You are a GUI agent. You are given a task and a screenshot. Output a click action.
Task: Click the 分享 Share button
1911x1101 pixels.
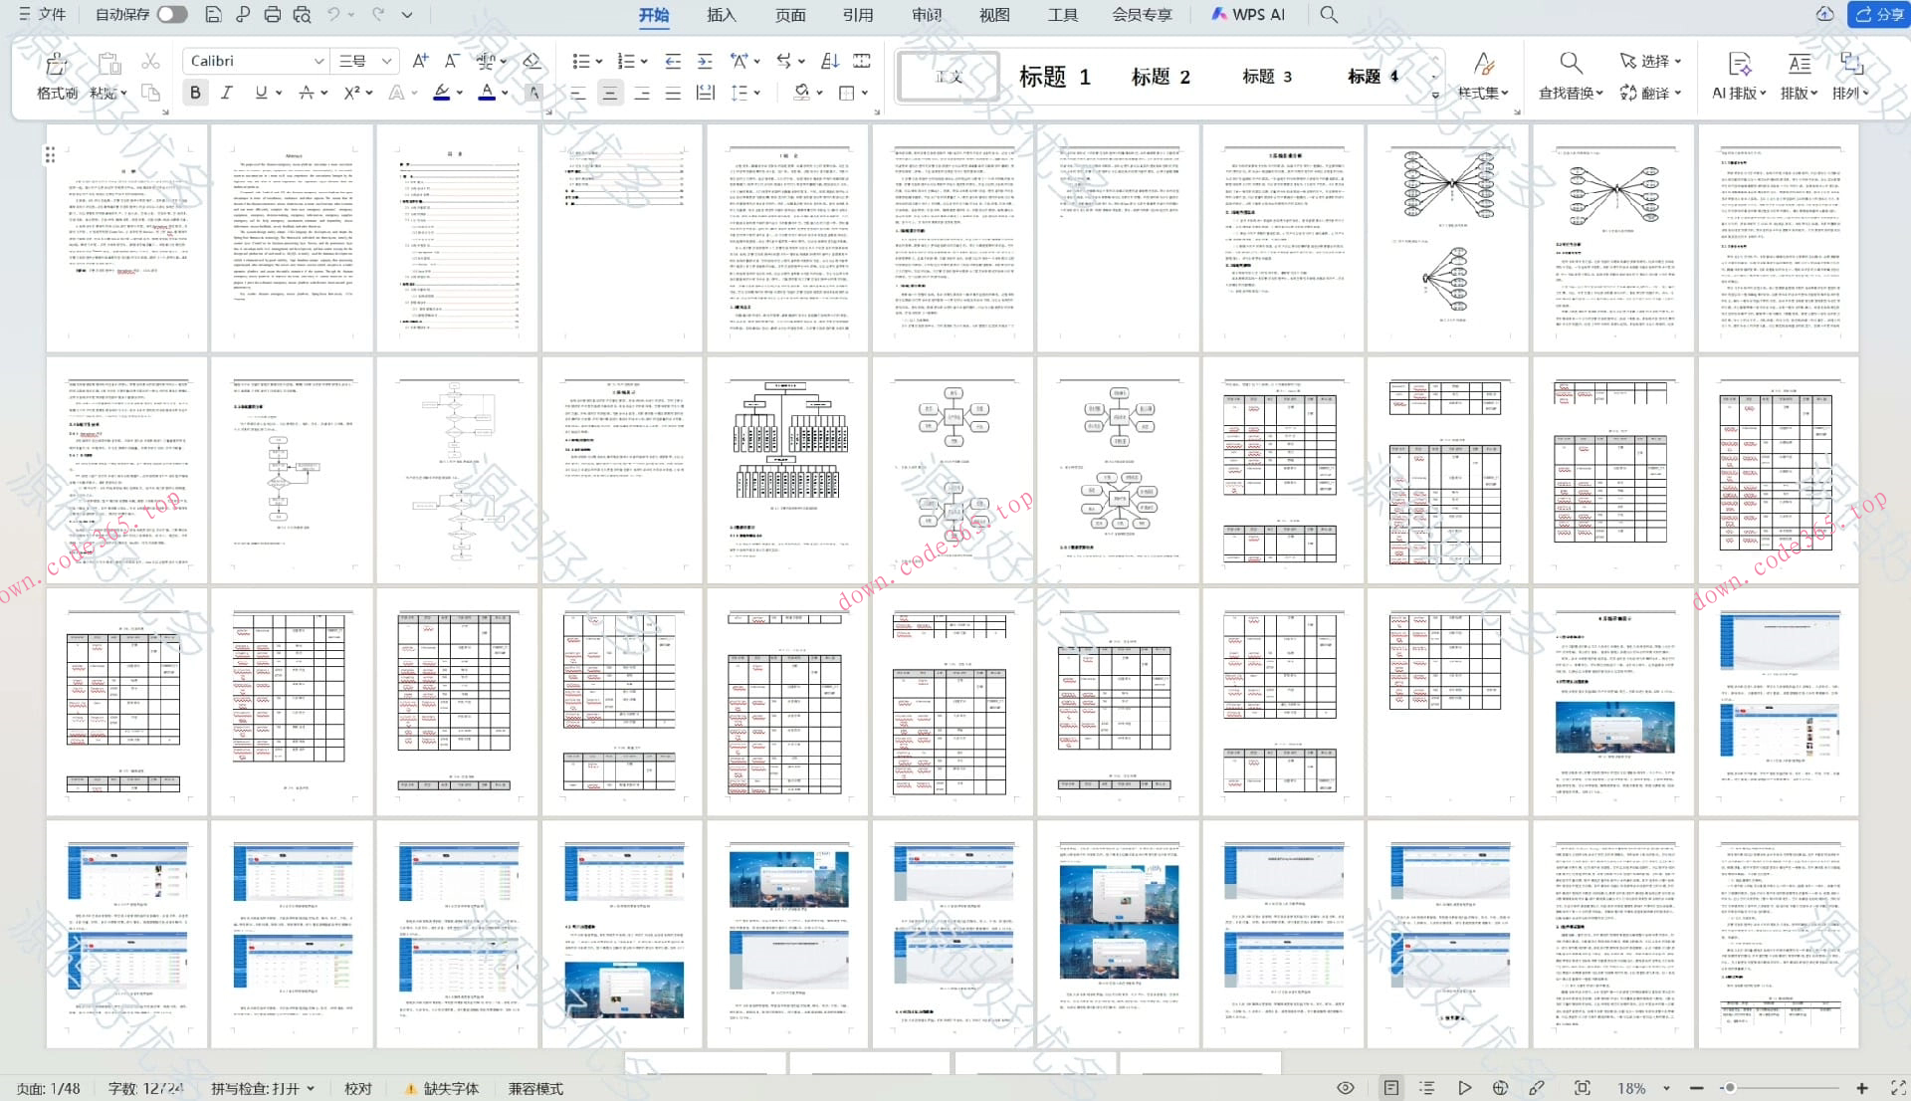pyautogui.click(x=1878, y=14)
